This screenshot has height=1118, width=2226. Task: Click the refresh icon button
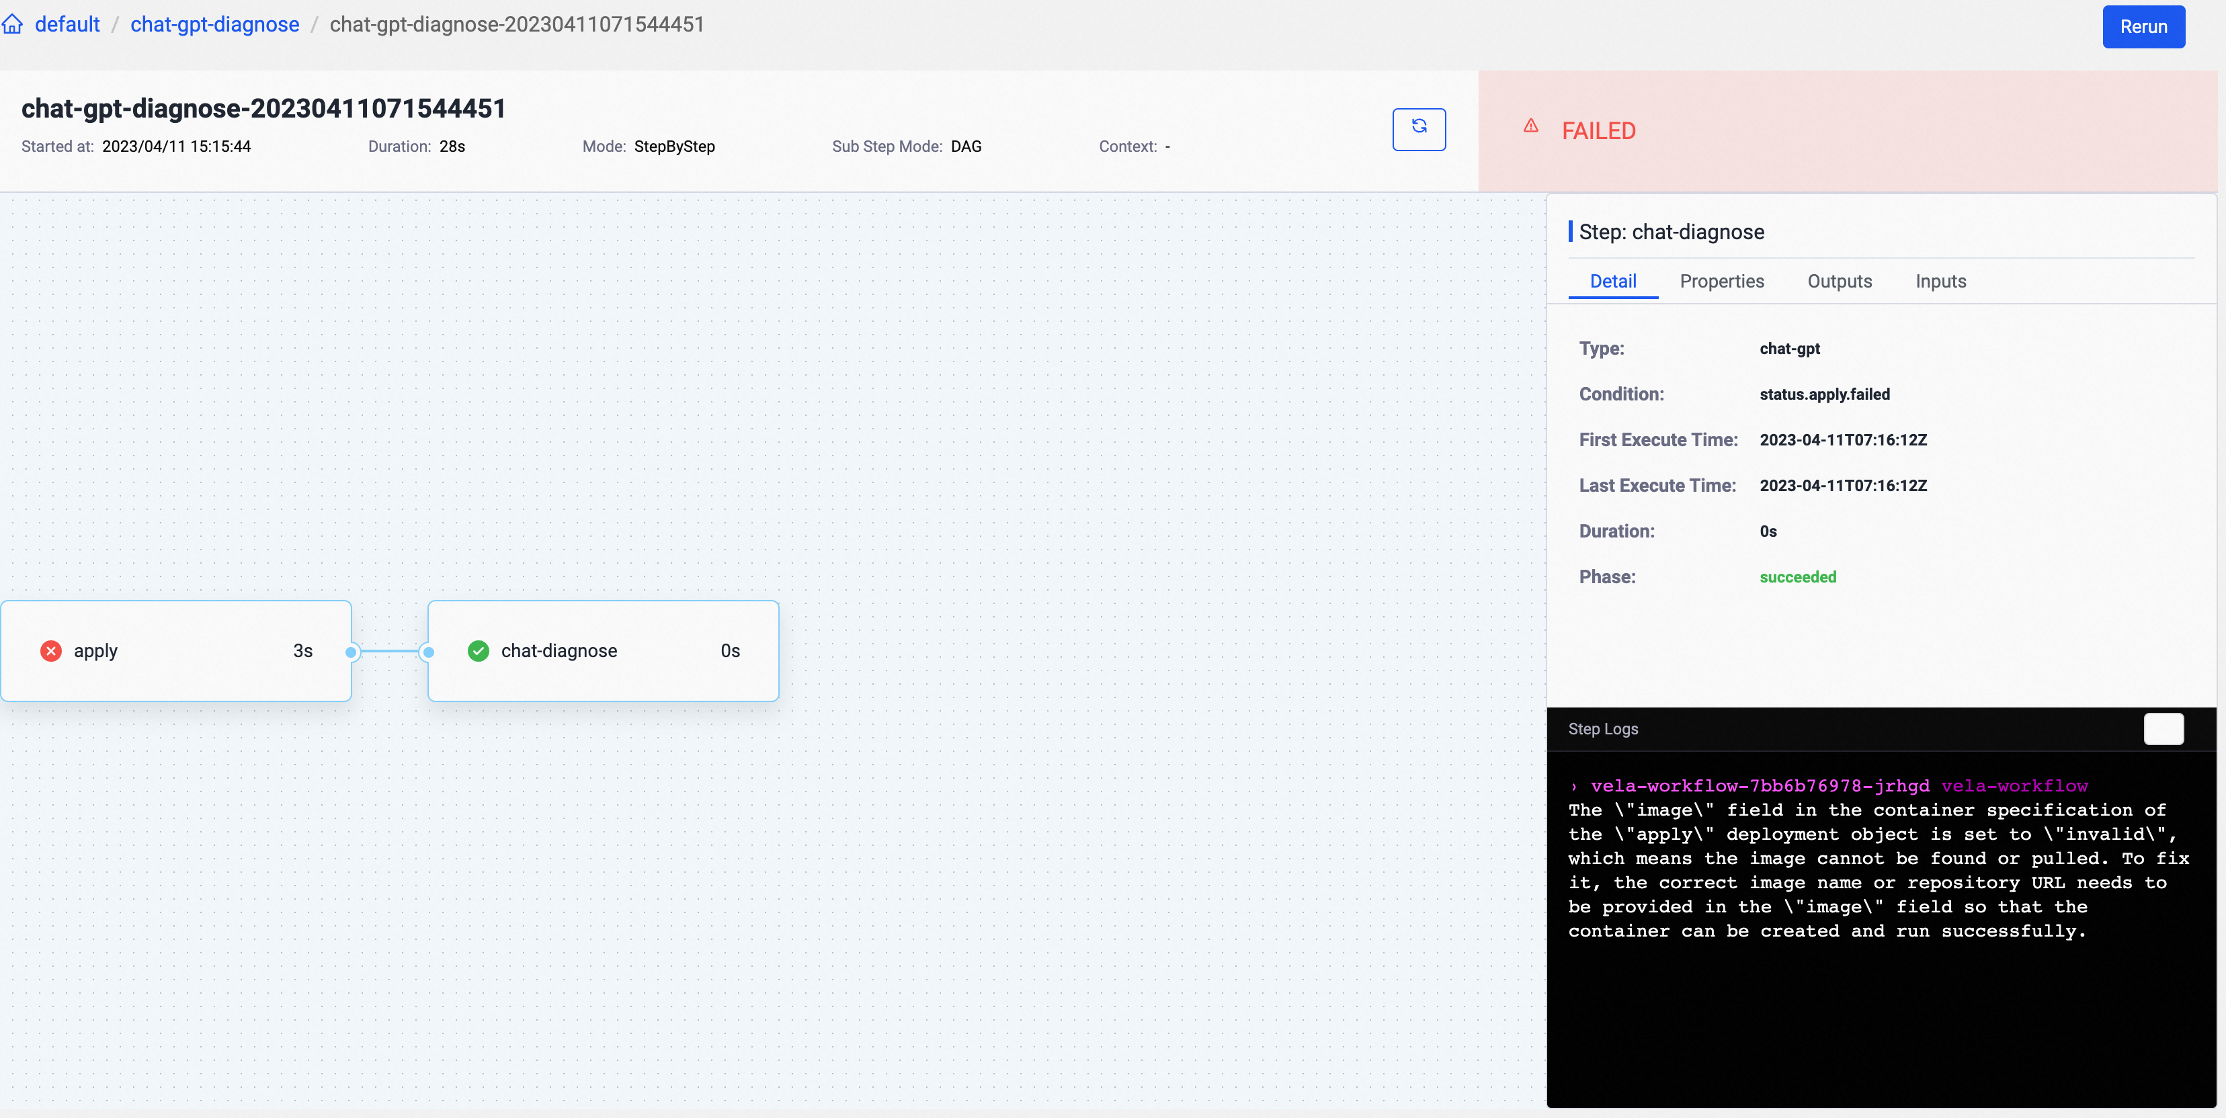(x=1419, y=129)
